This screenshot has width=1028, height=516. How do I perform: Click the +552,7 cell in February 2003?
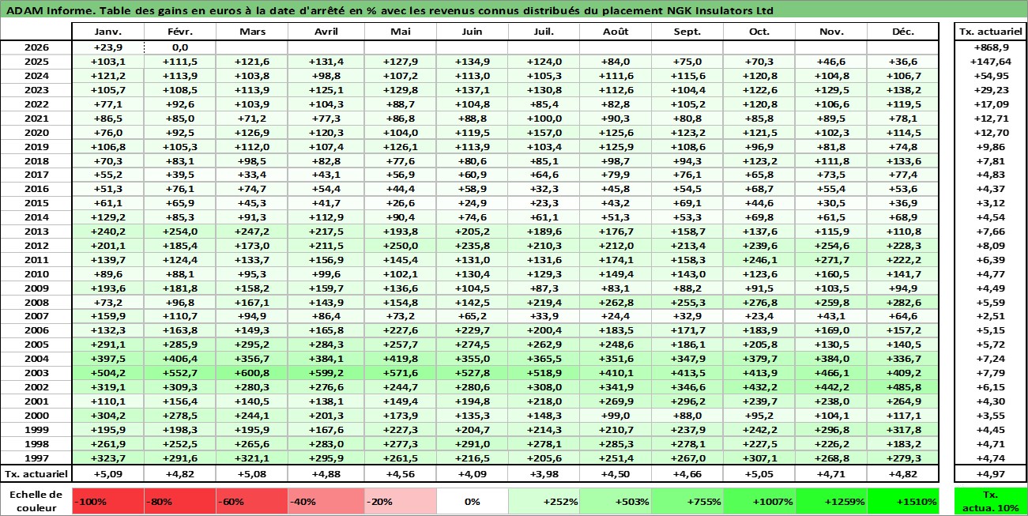(179, 373)
